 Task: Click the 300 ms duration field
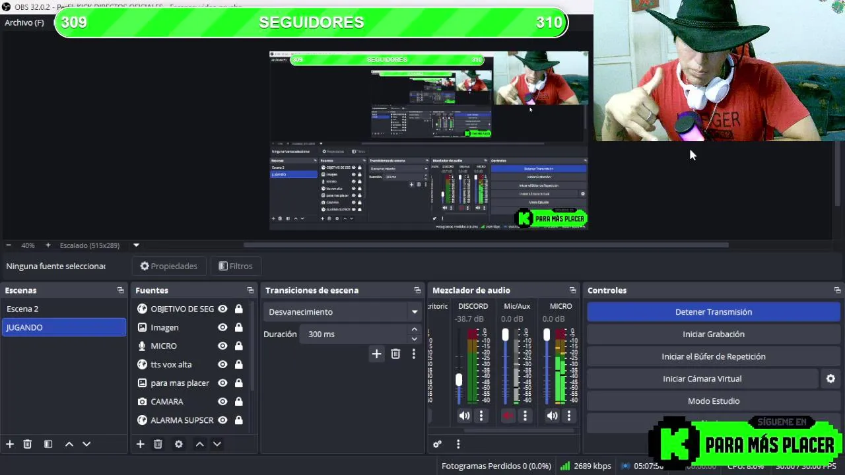355,334
